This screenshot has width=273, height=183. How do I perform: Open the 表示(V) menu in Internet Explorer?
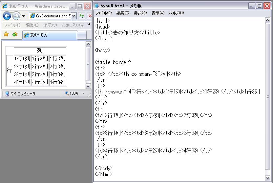pos(50,25)
